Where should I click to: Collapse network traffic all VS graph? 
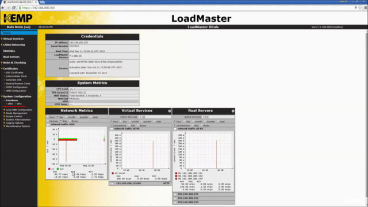pyautogui.click(x=112, y=129)
